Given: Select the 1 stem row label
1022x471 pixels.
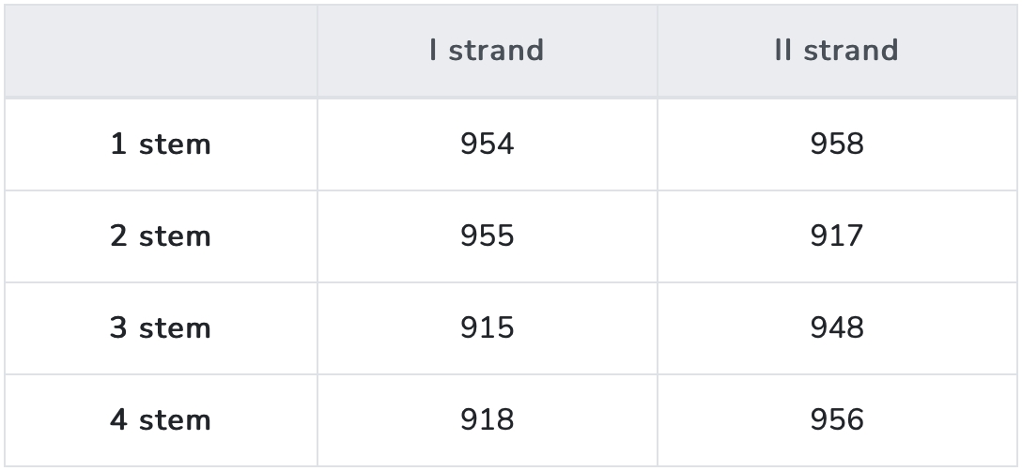Looking at the screenshot, I should [x=161, y=144].
